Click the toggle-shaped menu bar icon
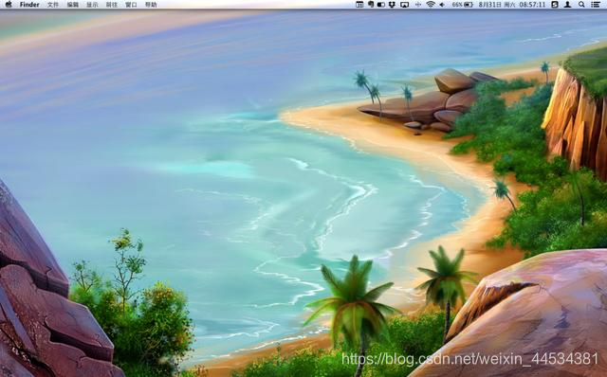 (x=381, y=5)
